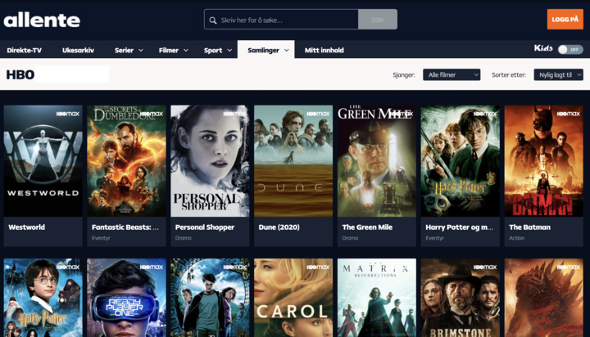Click The Batman title
Screen dimensions: 590x337
pyautogui.click(x=530, y=227)
